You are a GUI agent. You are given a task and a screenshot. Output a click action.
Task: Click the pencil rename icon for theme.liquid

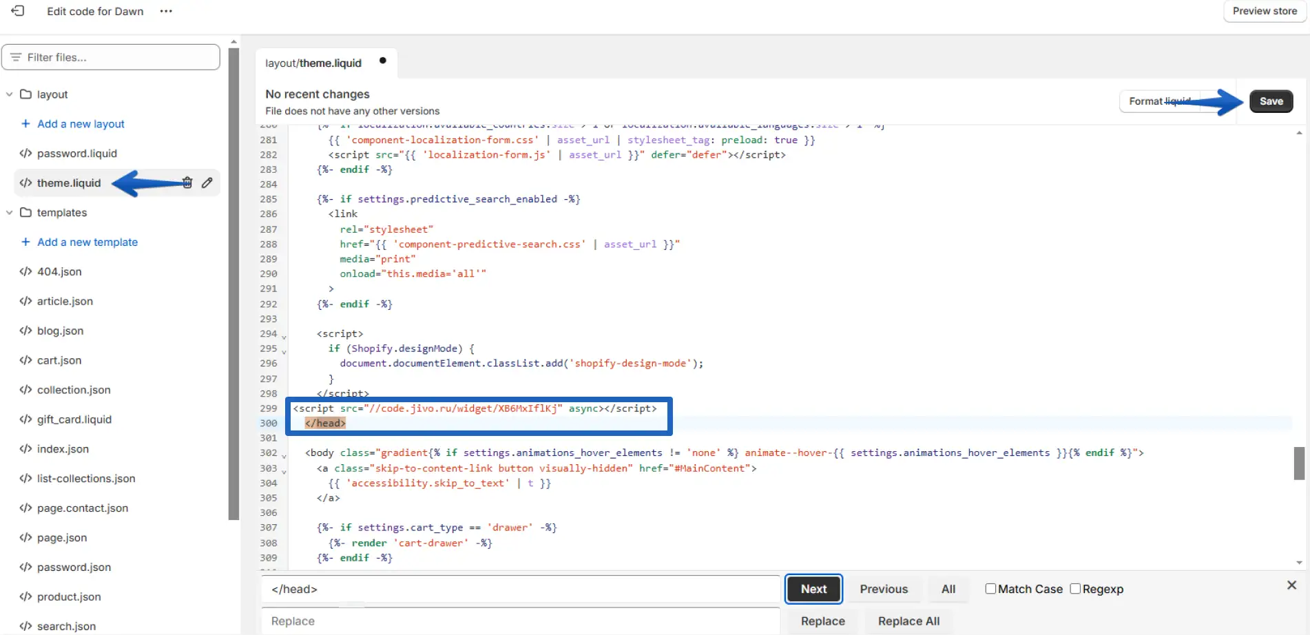click(x=207, y=183)
